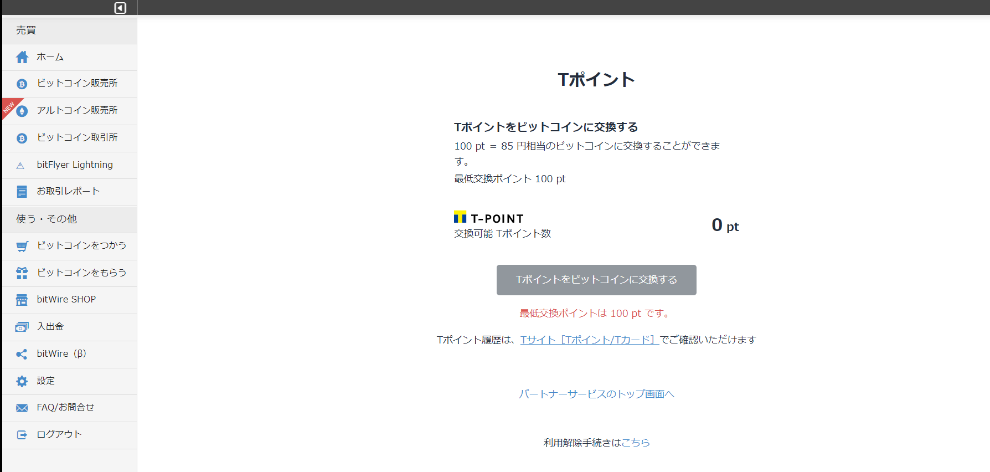Screen dimensions: 990x472
Task: Collapse the sidebar with the arrow icon
Action: click(120, 8)
